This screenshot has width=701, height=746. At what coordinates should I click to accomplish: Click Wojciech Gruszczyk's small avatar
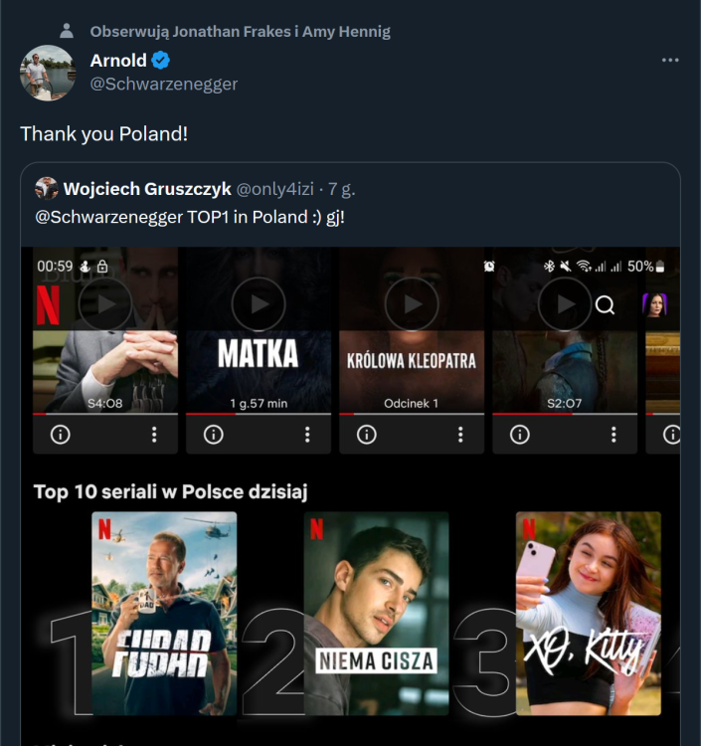point(46,189)
